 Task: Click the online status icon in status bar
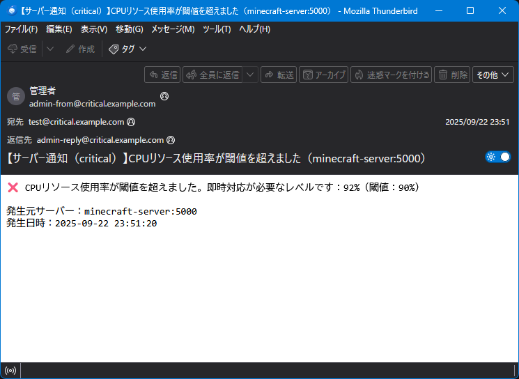[10, 371]
